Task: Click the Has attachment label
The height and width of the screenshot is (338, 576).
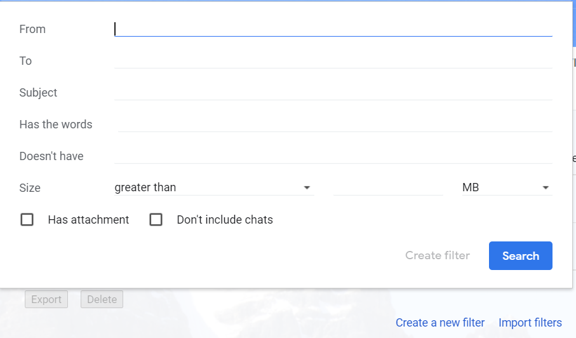Action: coord(88,220)
